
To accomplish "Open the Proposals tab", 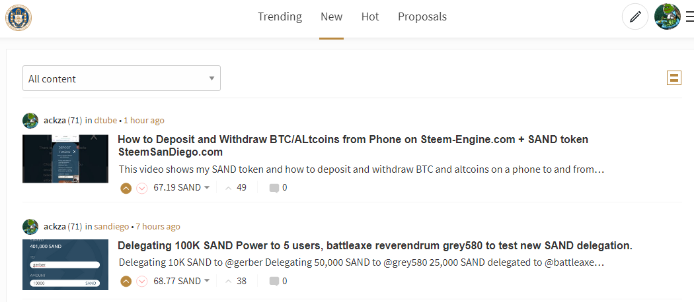I will click(422, 16).
